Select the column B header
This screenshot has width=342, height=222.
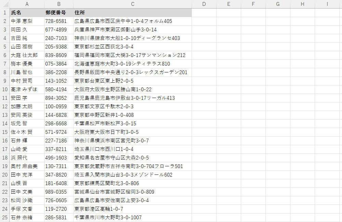click(59, 4)
